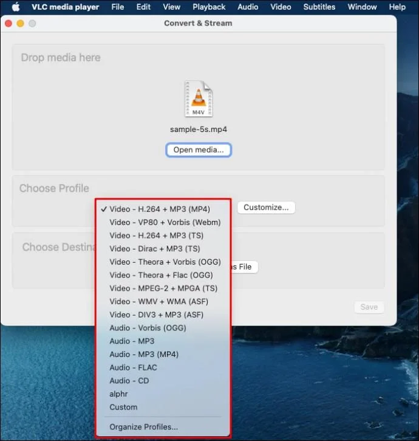Choose Video - H.264 + MP3 (TS) profile
Screen dimensions: 419x441
(163, 235)
